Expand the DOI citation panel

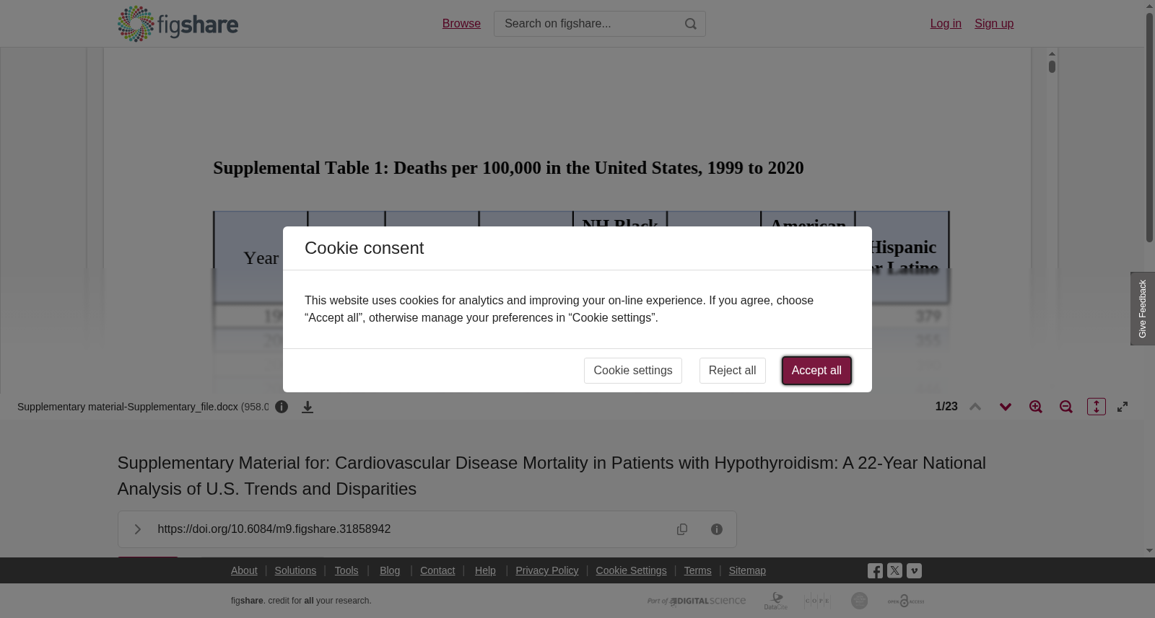coord(137,529)
